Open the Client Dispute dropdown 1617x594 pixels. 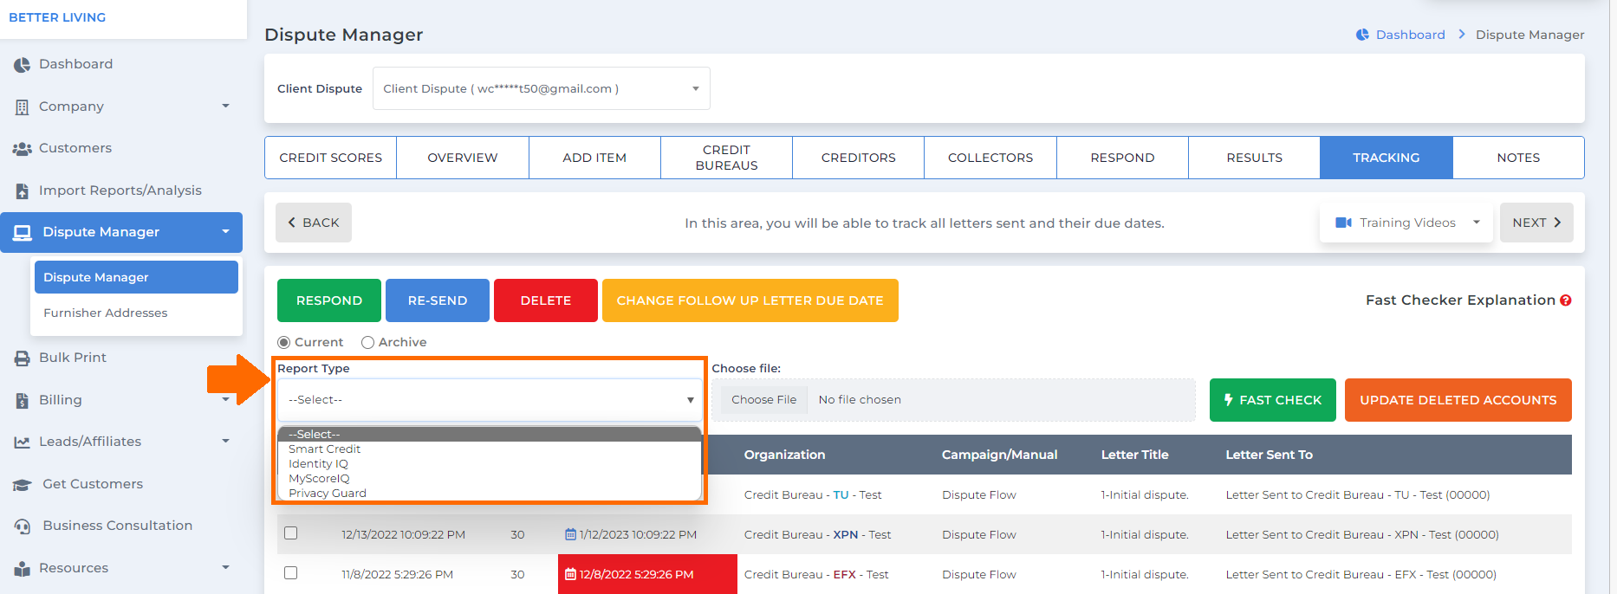(541, 88)
